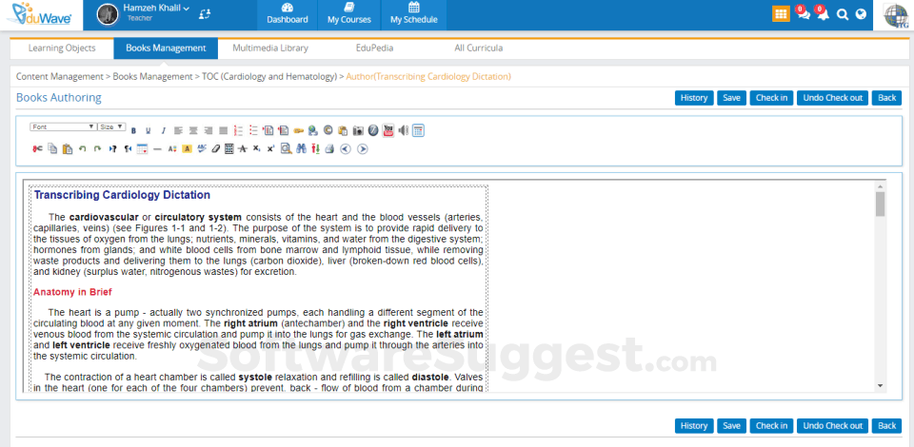Click top Undo Check out button
Screen dimensions: 914x447
point(832,98)
